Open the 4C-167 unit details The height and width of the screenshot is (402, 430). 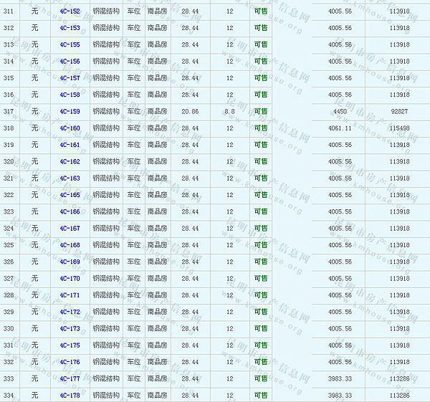tap(70, 229)
